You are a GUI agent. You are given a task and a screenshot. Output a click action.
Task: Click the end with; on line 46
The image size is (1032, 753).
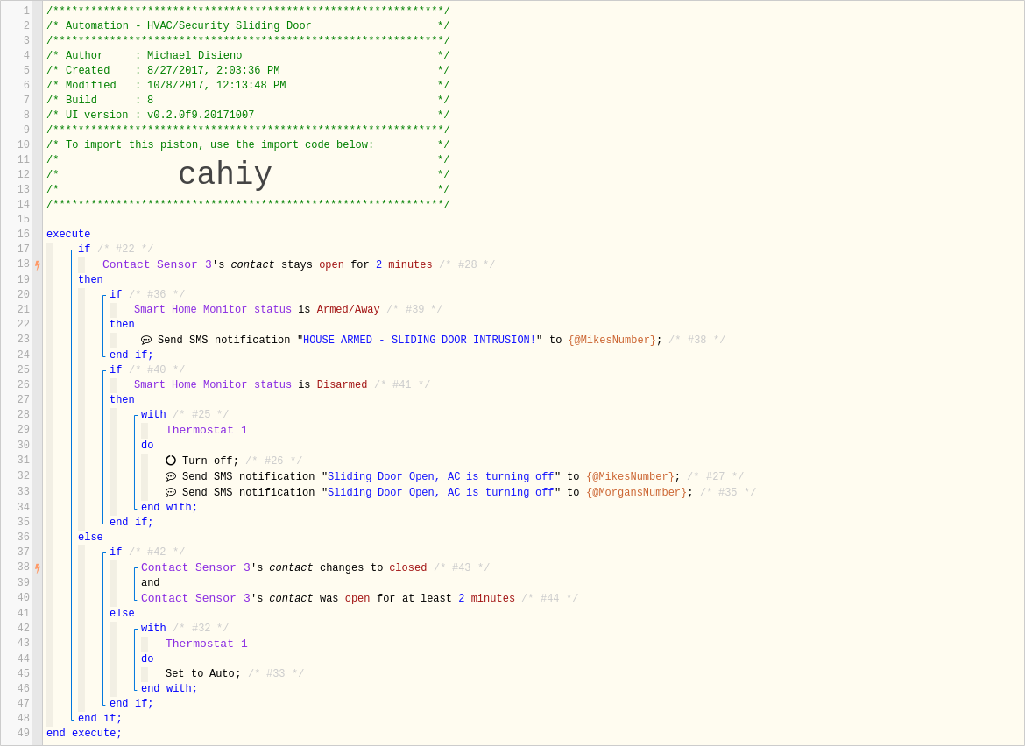[169, 690]
